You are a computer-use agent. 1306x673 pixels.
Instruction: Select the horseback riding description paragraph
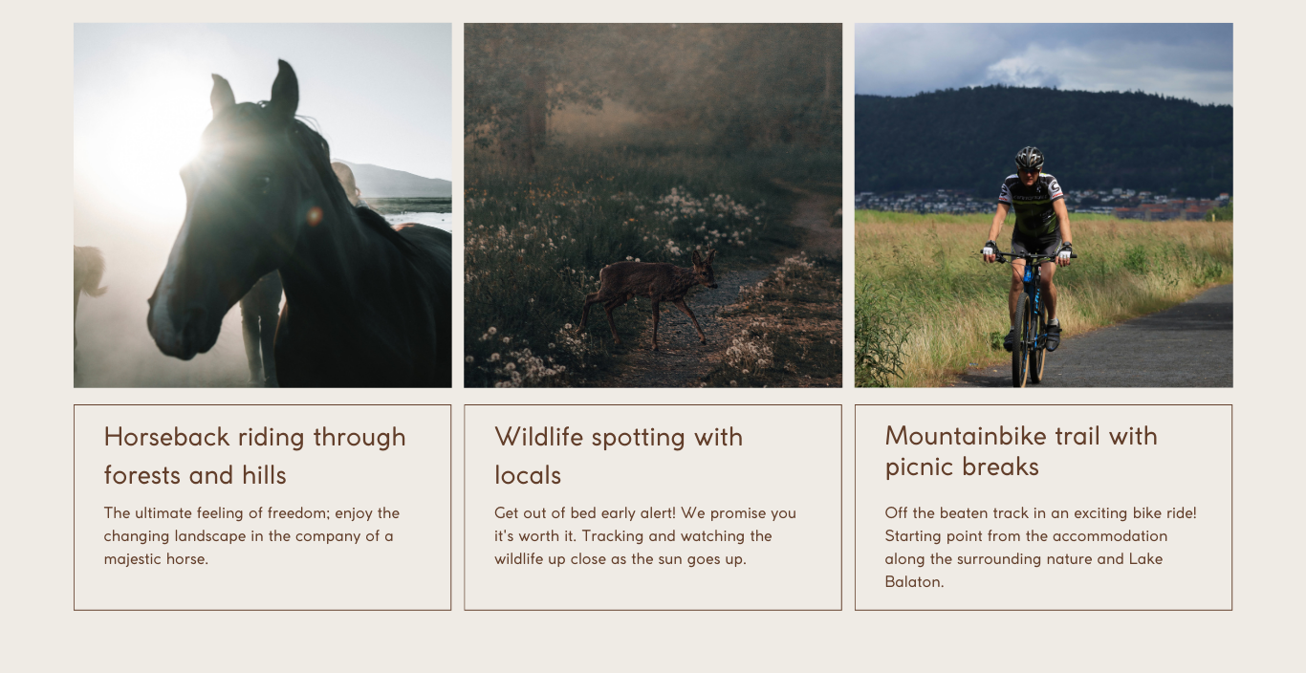click(x=252, y=536)
